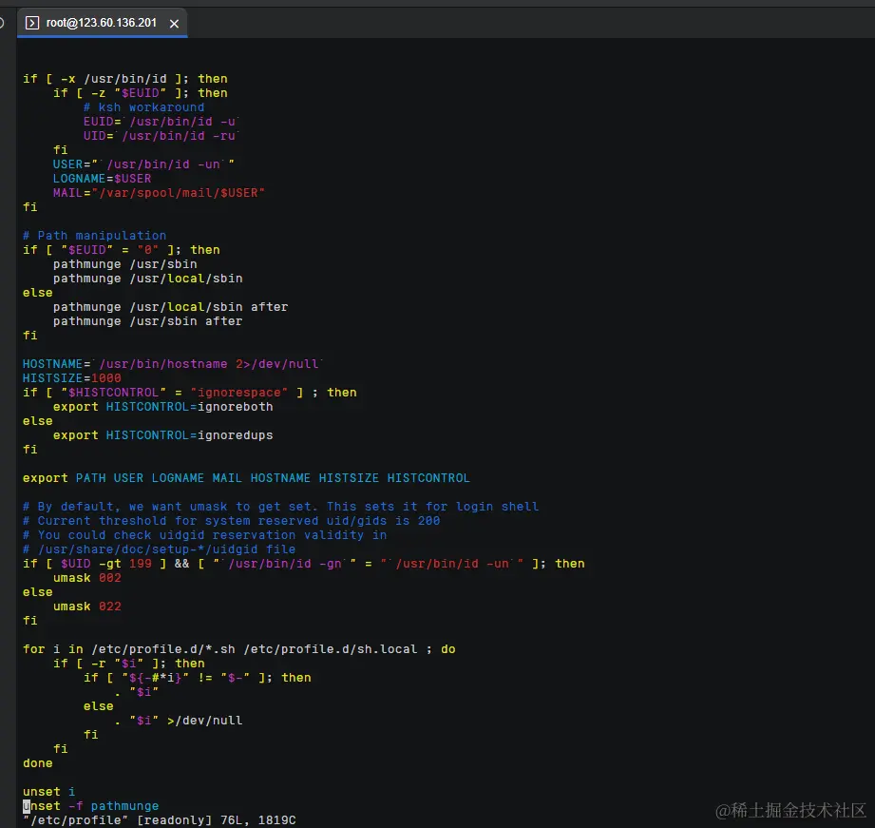Viewport: 875px width, 828px height.
Task: Close the root@123.60.136.201 tab
Action: click(x=174, y=24)
